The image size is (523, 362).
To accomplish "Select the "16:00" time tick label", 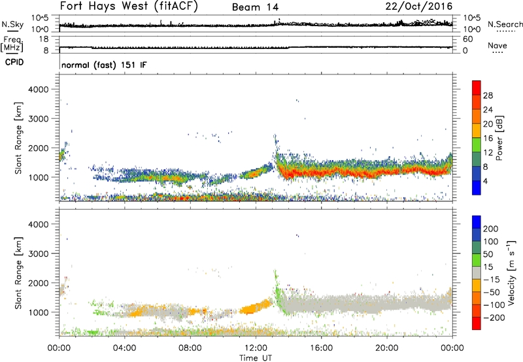I will point(321,348).
